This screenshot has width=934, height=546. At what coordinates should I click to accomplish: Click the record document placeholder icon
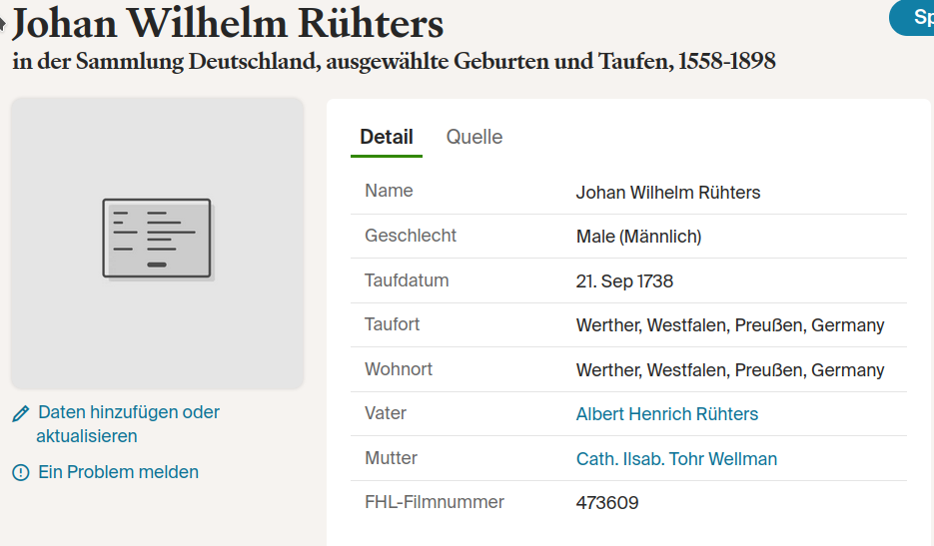pyautogui.click(x=157, y=239)
